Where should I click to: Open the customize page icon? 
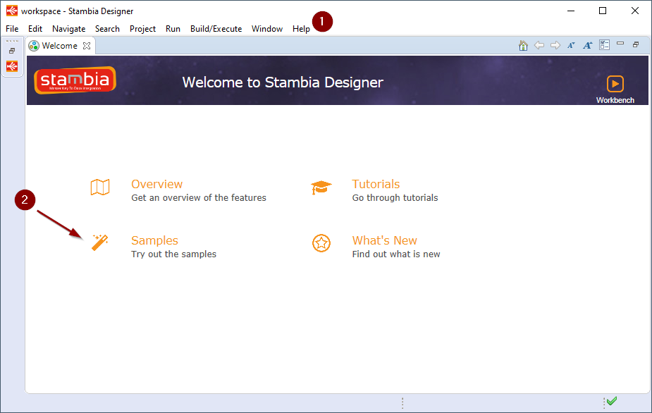(604, 45)
